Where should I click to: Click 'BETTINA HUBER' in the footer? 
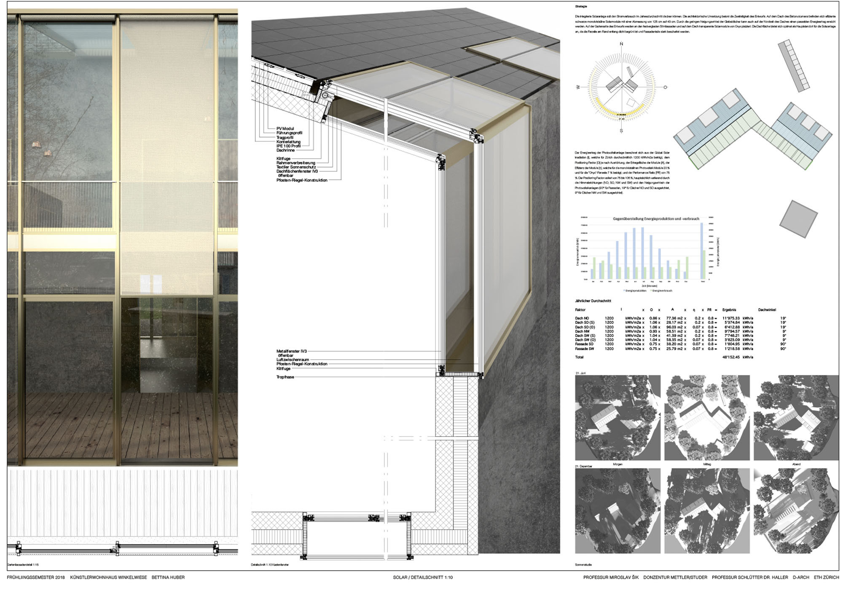tap(168, 577)
